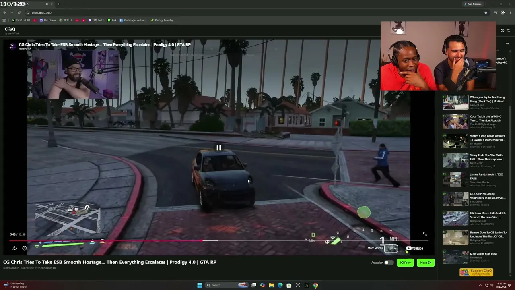This screenshot has width=515, height=290.
Task: Click the YouTube channel avatar on the video
Action: pos(12,46)
